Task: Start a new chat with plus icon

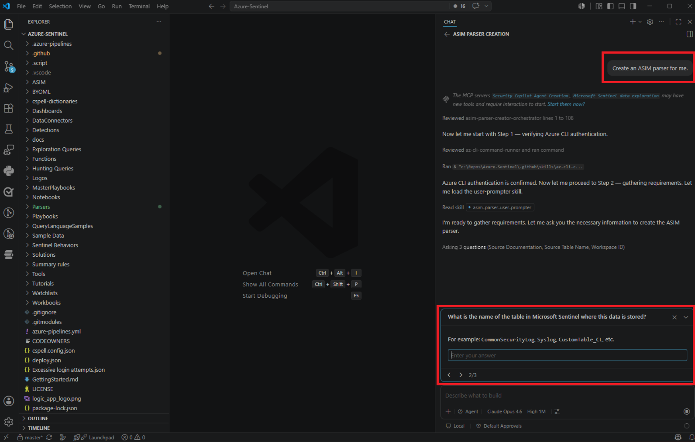Action: point(633,22)
